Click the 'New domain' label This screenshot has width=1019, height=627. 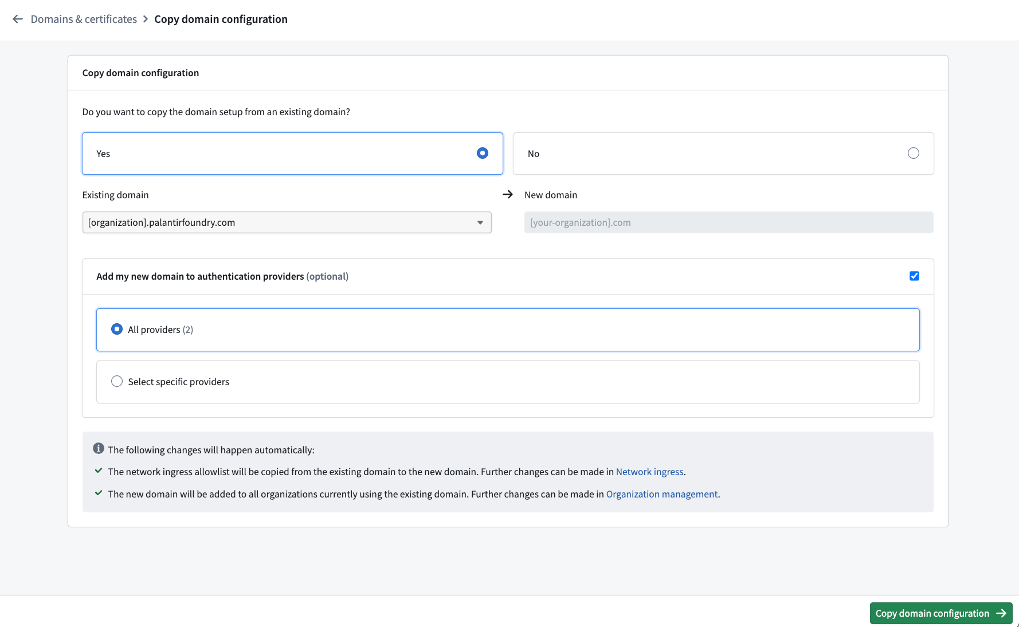pyautogui.click(x=551, y=195)
